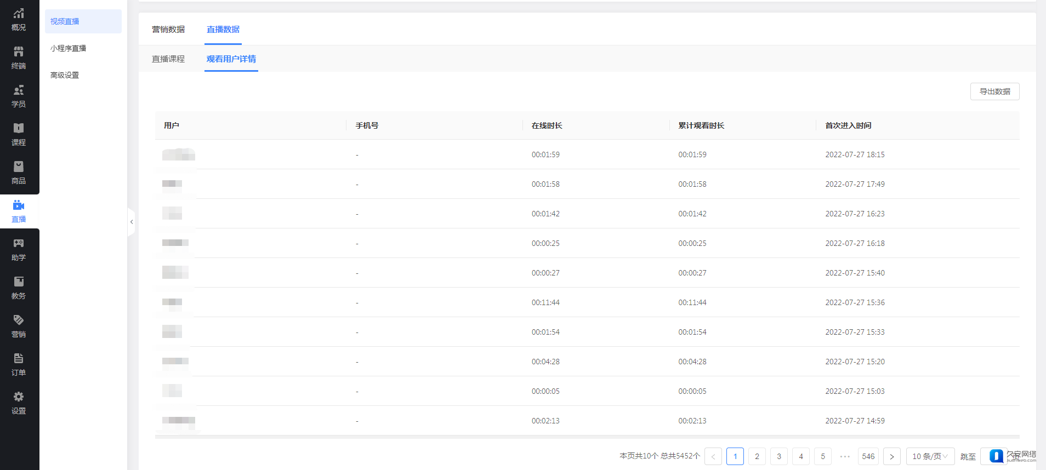Go to pagination page 5

tap(823, 456)
